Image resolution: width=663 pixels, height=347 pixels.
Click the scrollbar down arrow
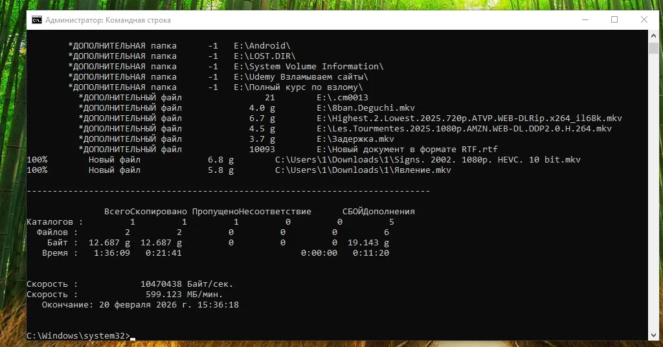tap(653, 335)
